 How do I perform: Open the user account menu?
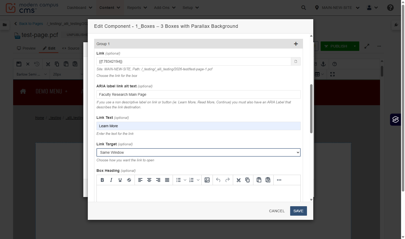(x=372, y=8)
